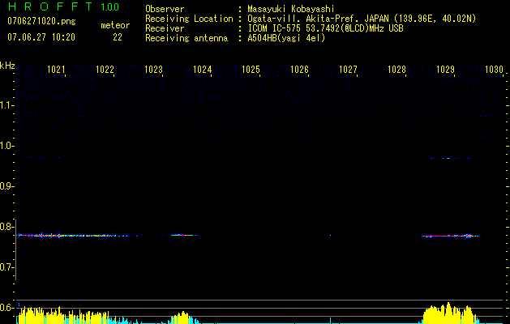Select the file name 0706271020.png
Image resolution: width=510 pixels, height=324 pixels.
click(41, 22)
